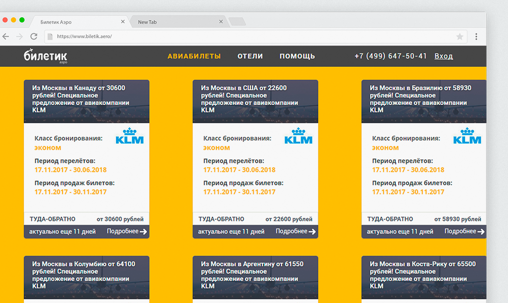Click the KLM logo on the Канаду card
The width and height of the screenshot is (508, 303).
pos(130,136)
